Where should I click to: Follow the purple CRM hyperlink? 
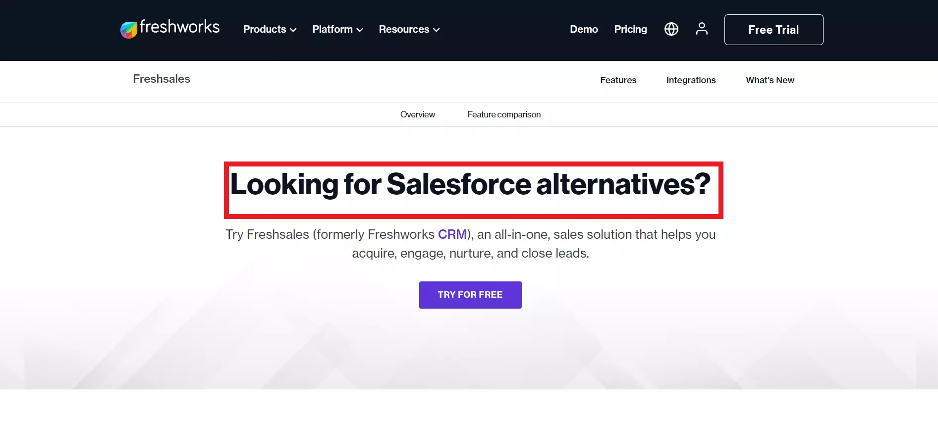click(x=452, y=234)
